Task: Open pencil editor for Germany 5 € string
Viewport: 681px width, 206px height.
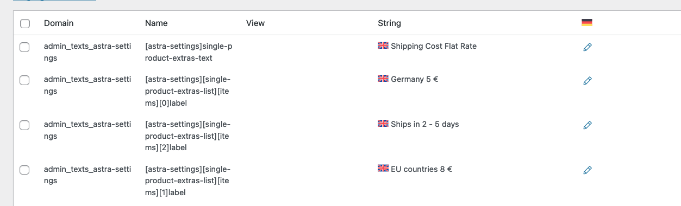Action: (x=587, y=81)
